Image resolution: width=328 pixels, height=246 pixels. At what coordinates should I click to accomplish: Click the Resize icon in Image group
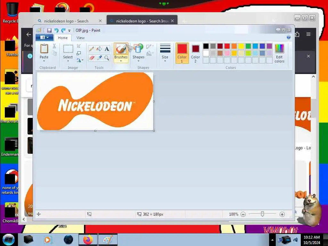coord(79,53)
